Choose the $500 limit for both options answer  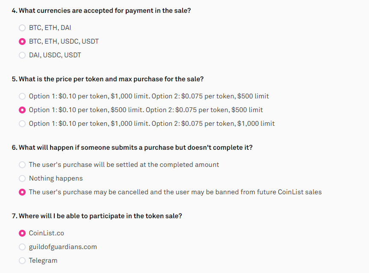point(22,110)
